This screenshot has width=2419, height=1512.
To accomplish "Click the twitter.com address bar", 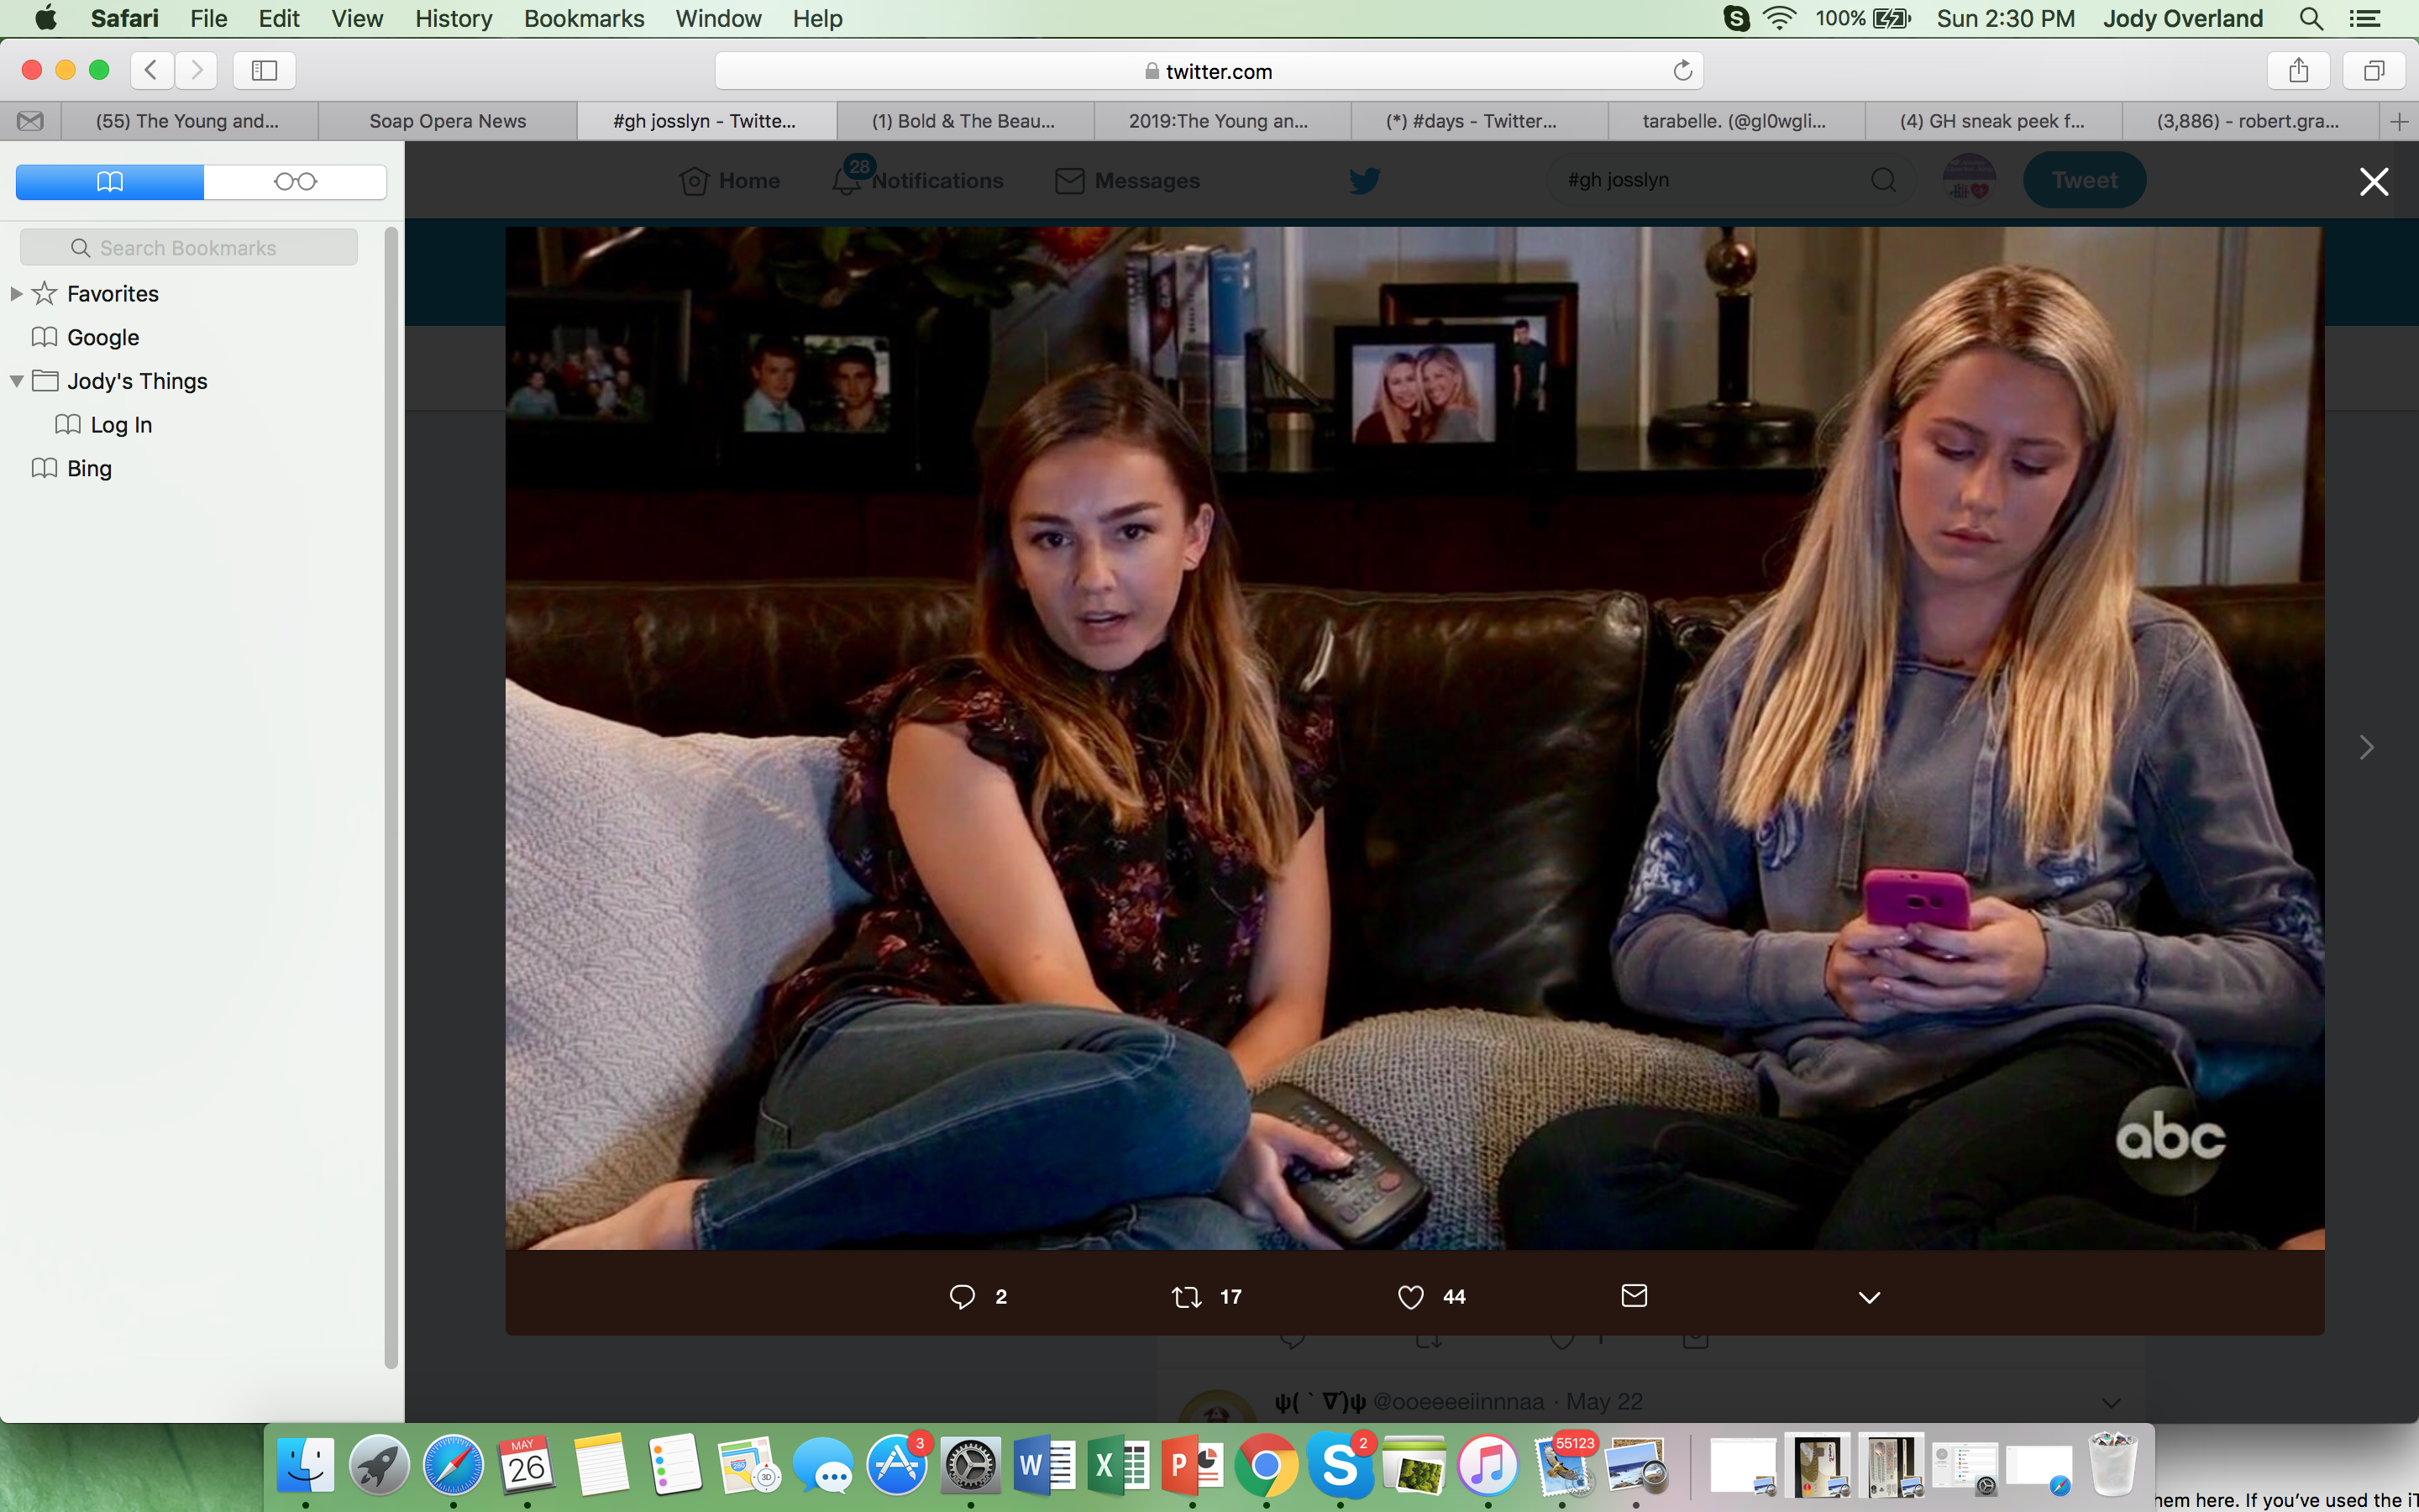I will click(1209, 71).
